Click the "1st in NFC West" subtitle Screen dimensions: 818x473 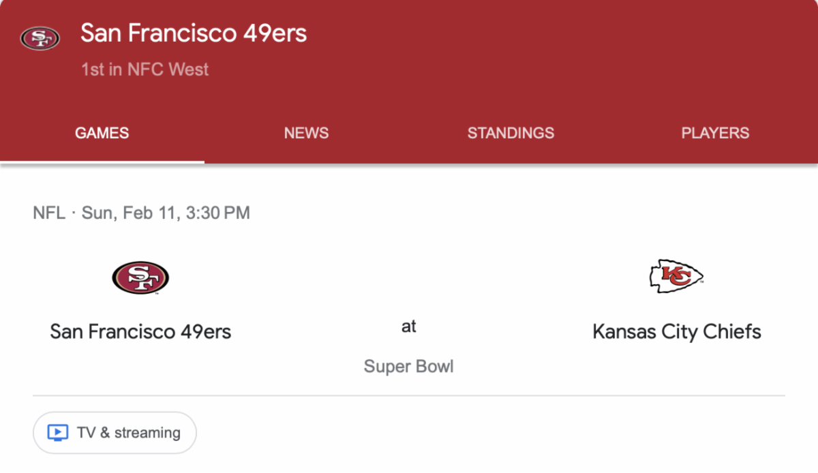click(145, 70)
